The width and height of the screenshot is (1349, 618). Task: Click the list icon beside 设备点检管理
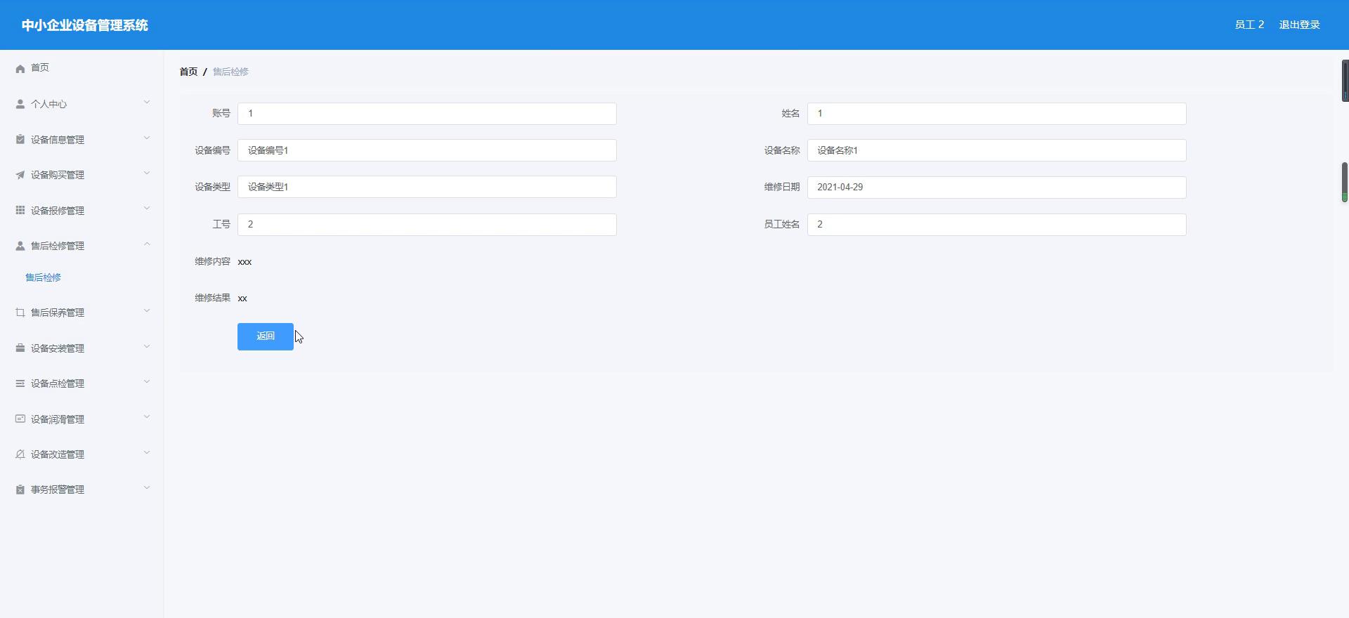pyautogui.click(x=20, y=383)
